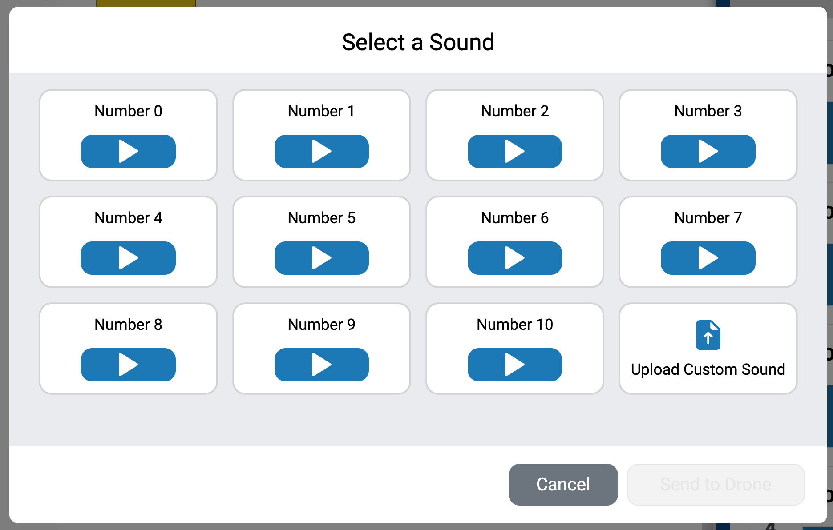The image size is (833, 530).
Task: Play the Number 7 sound preview
Action: coord(708,258)
